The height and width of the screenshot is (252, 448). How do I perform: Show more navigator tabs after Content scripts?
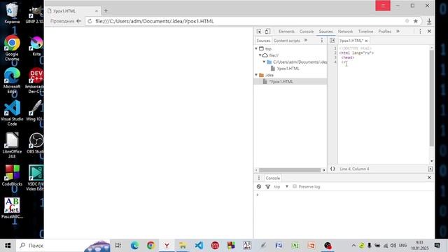[x=306, y=41]
